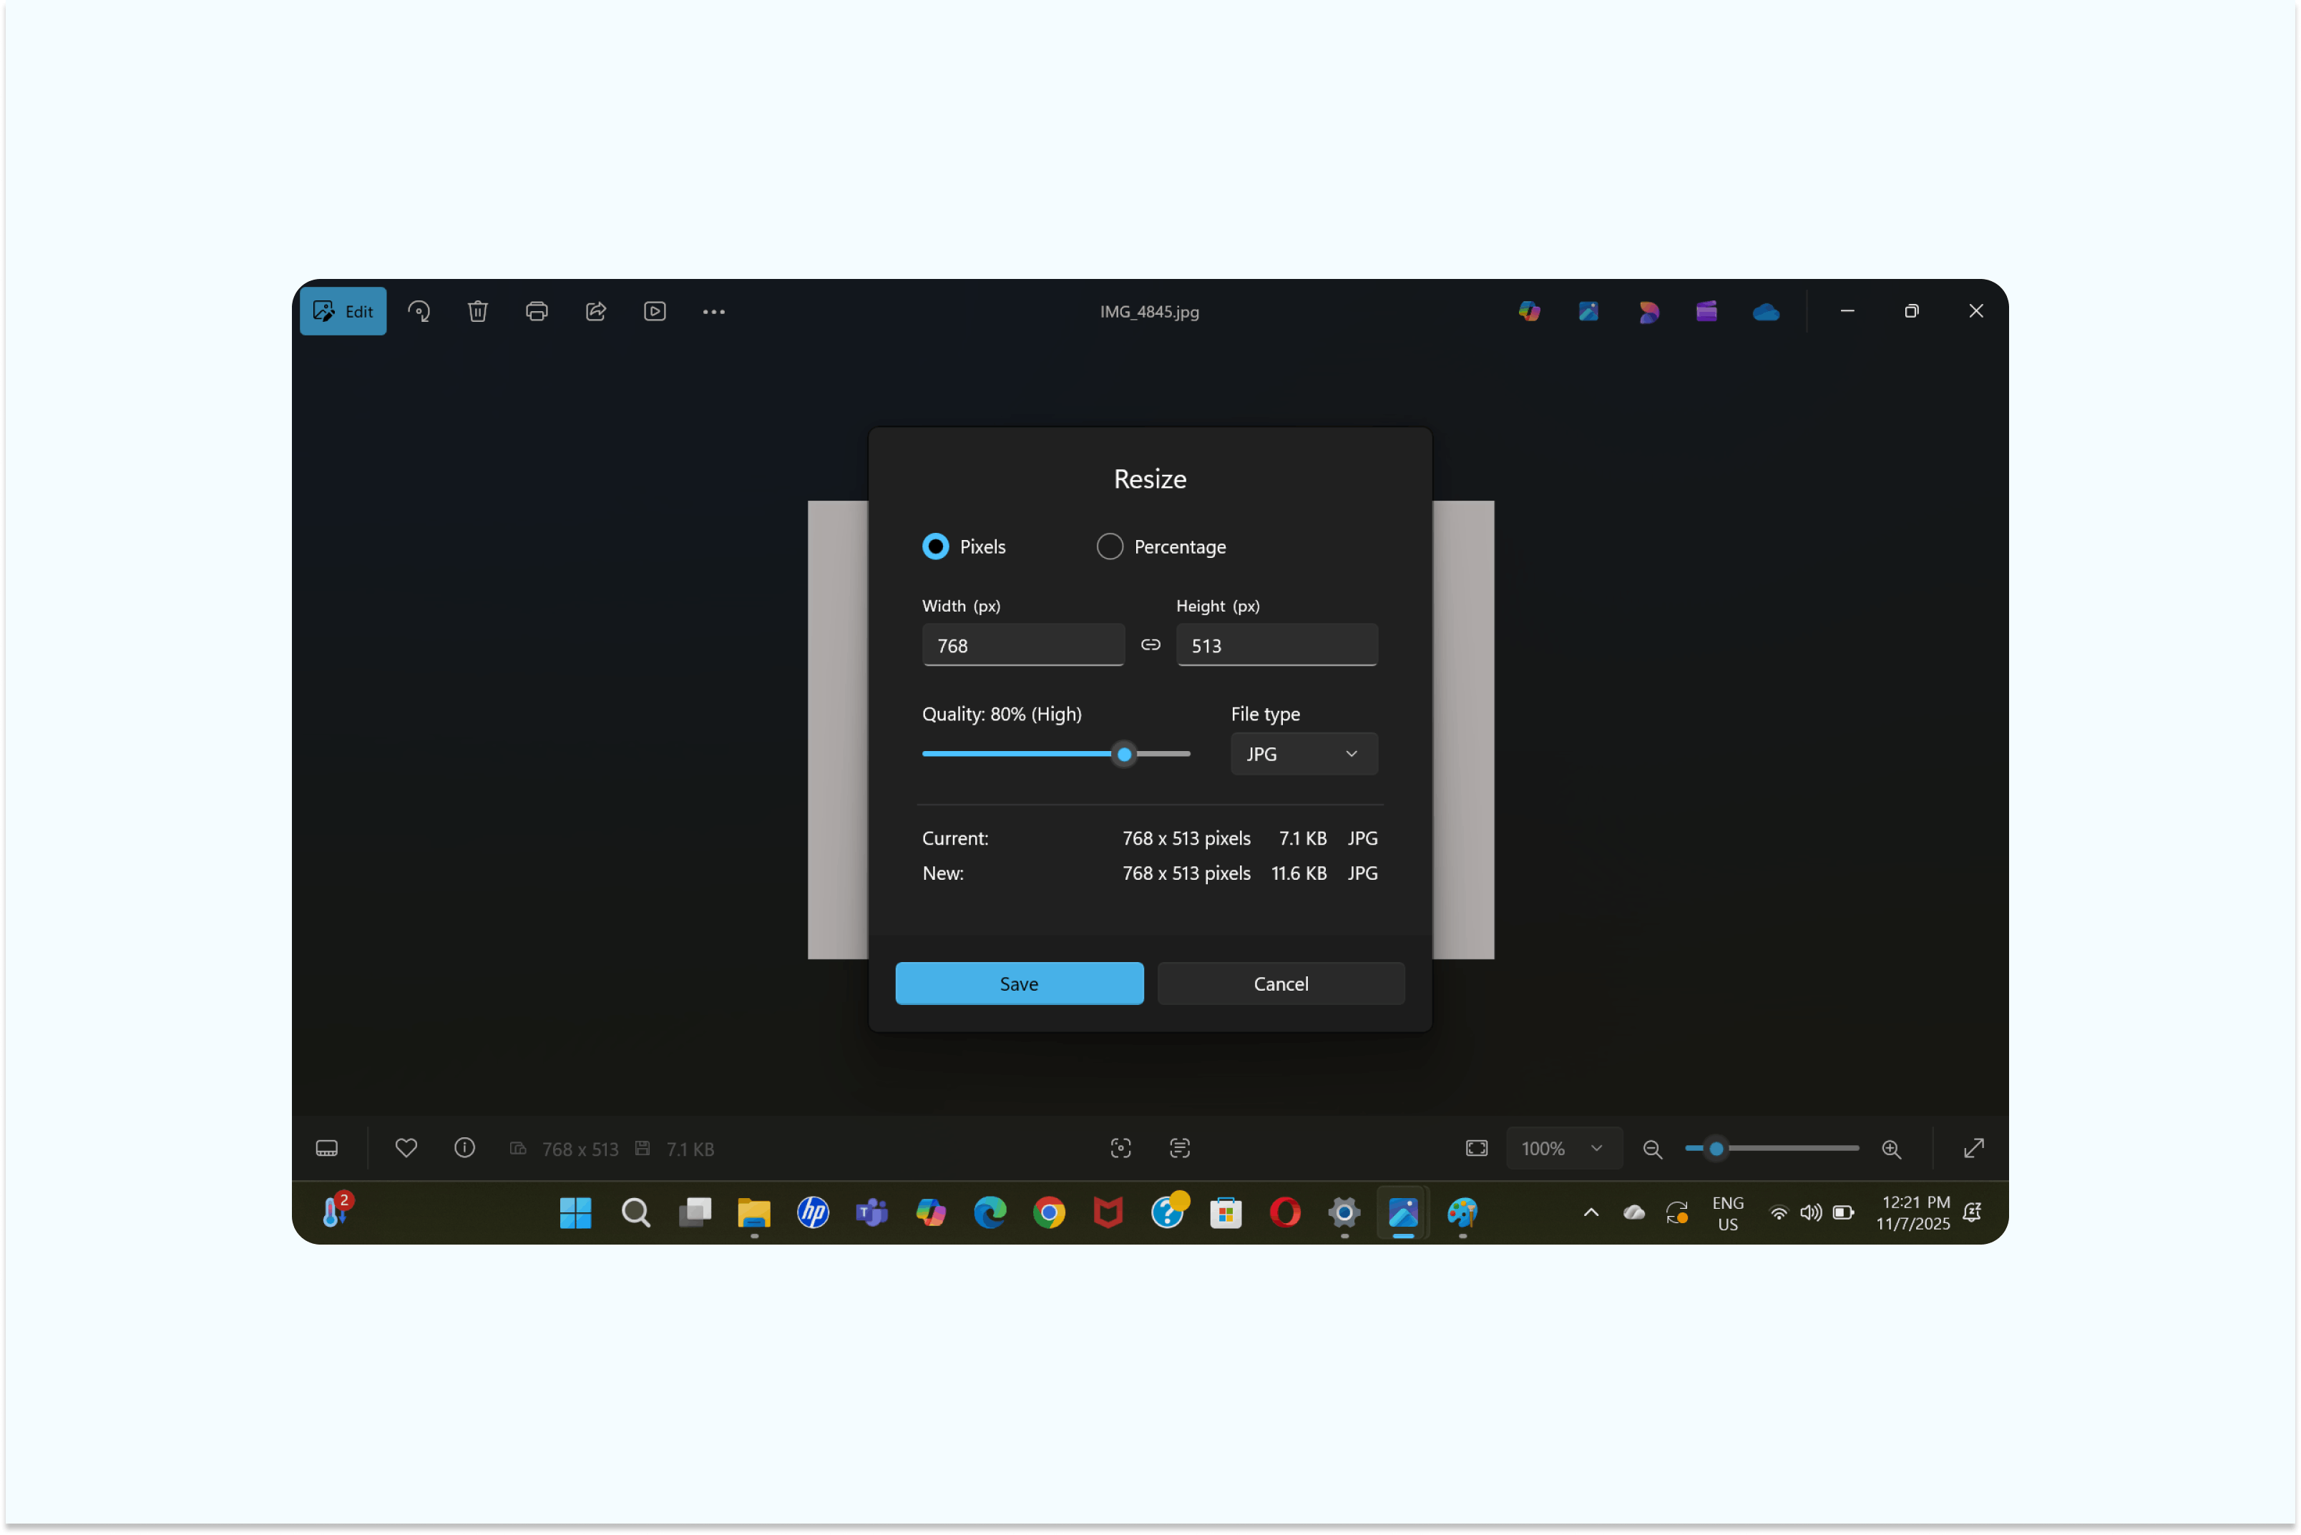Toggle the filmstrip view

(326, 1148)
